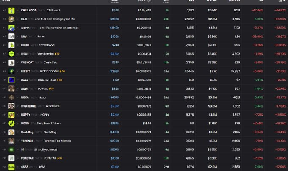Click the TERENCE token logo
Viewport: 288px width, 171px height.
[11, 141]
